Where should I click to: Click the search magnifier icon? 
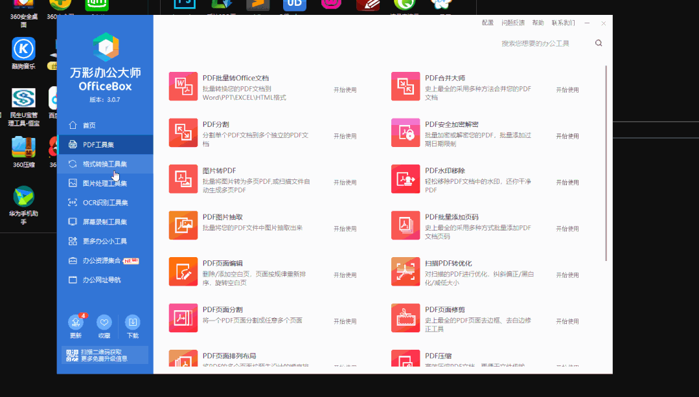599,43
